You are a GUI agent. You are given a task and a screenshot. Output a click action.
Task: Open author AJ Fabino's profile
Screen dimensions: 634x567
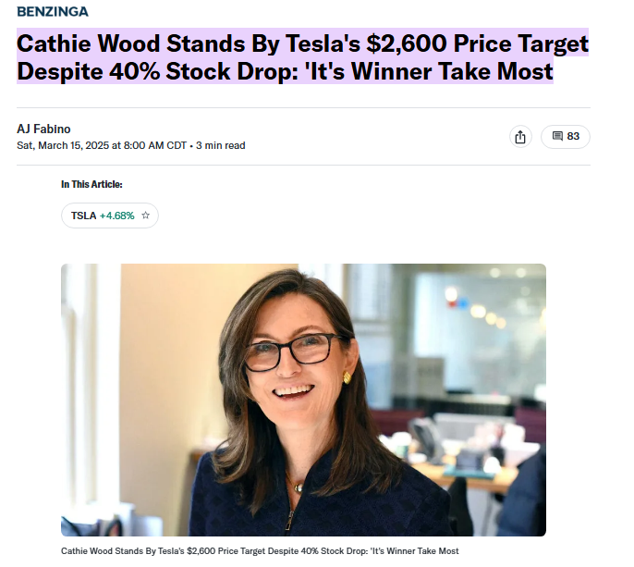tap(43, 129)
